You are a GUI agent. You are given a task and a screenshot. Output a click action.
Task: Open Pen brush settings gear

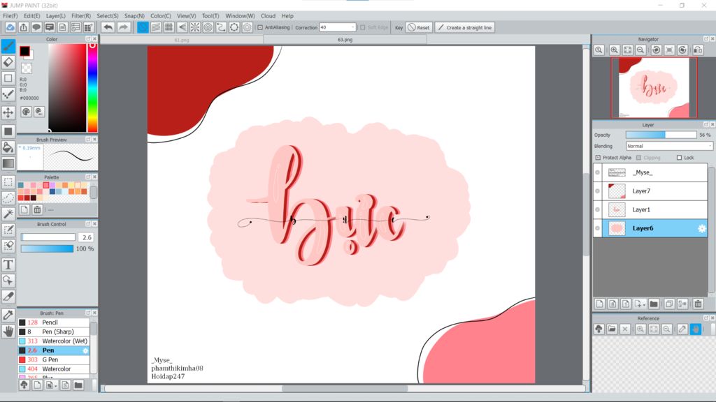(x=85, y=350)
